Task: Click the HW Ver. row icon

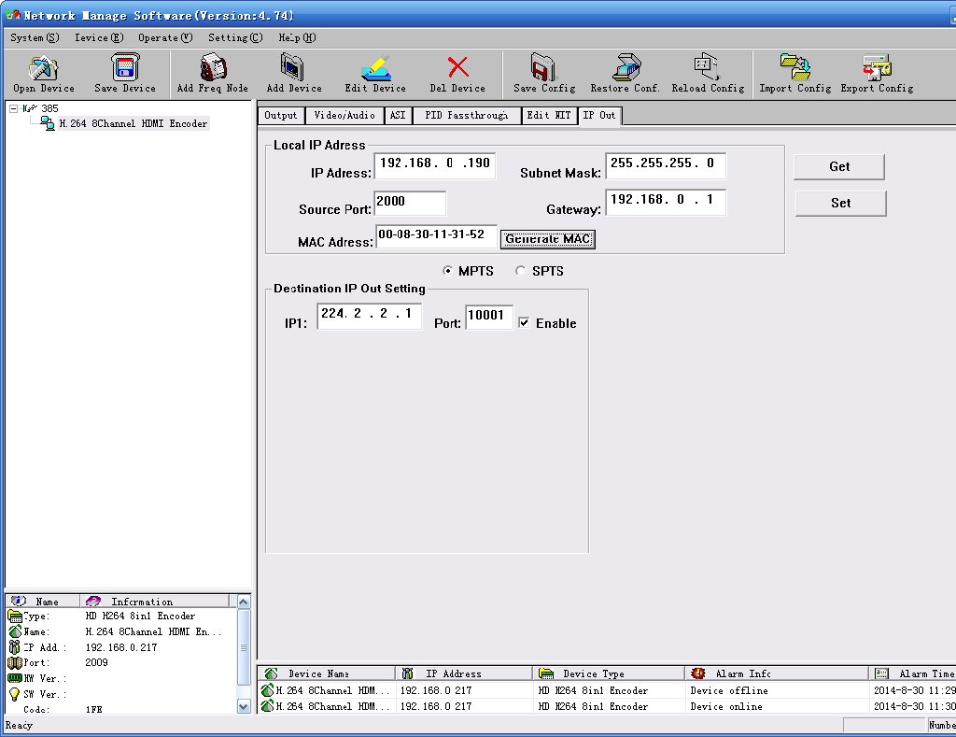Action: 15,678
